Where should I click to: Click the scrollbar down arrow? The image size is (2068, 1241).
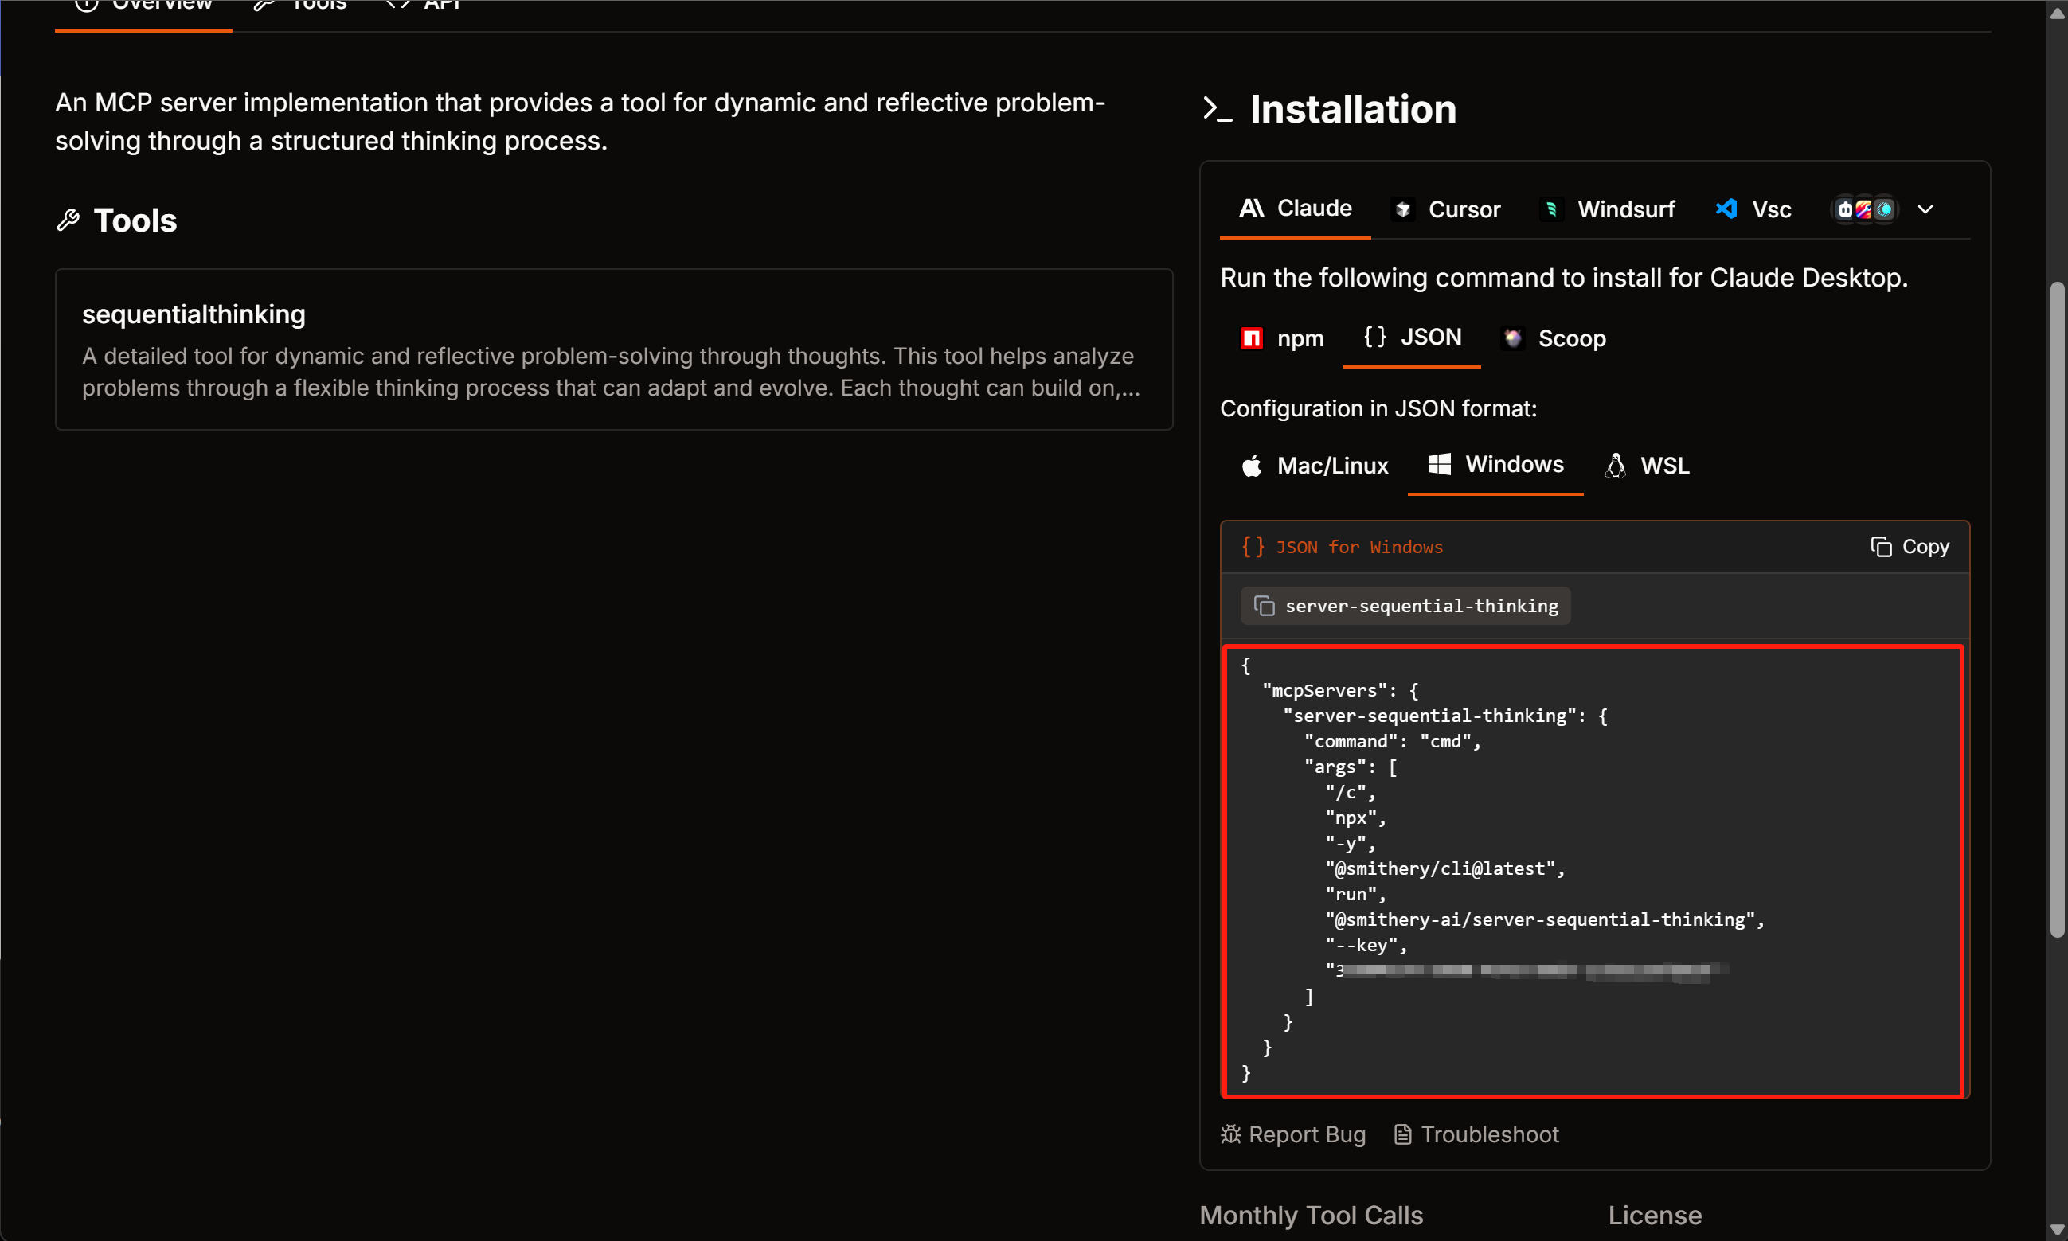click(2058, 1230)
